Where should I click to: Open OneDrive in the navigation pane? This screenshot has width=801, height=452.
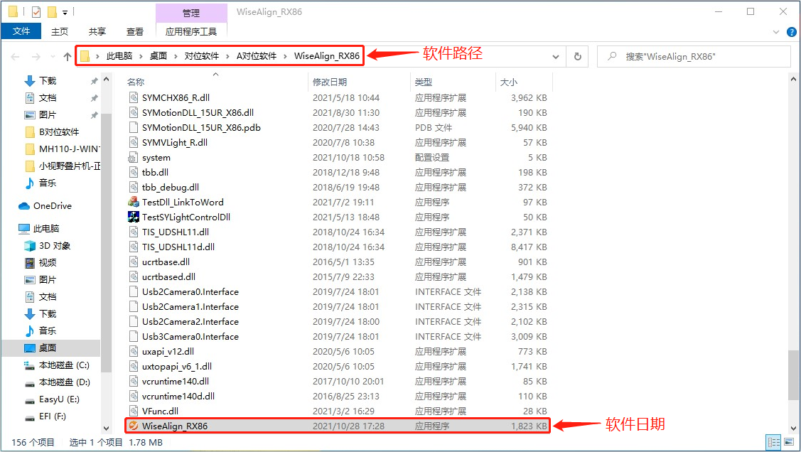tap(52, 205)
